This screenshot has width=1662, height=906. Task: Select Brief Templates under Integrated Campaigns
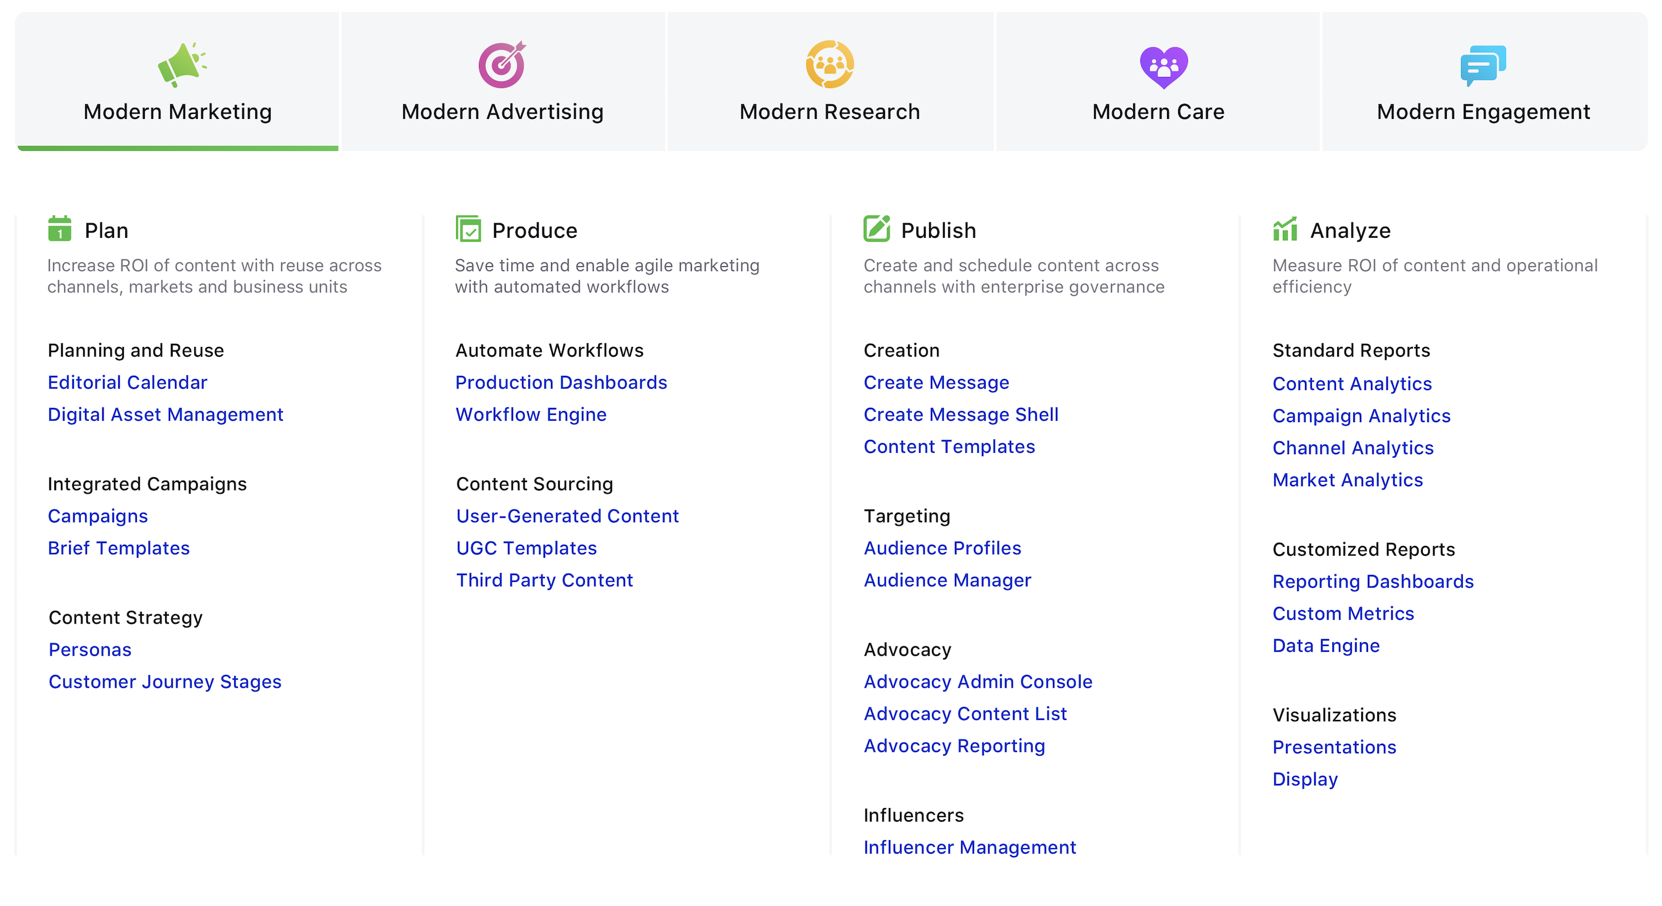[x=119, y=547]
